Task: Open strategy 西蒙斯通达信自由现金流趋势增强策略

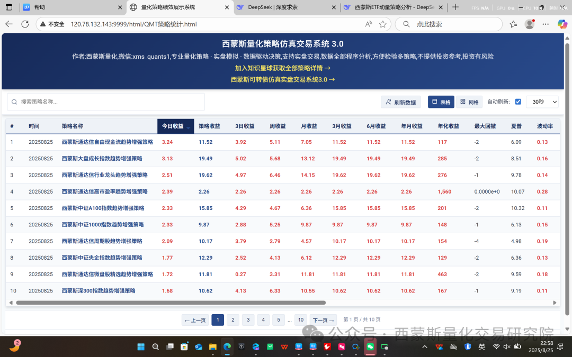Action: click(107, 142)
